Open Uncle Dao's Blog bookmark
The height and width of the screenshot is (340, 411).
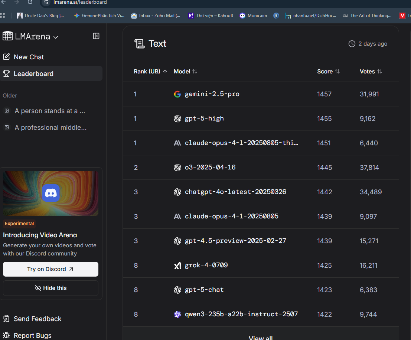pyautogui.click(x=40, y=16)
